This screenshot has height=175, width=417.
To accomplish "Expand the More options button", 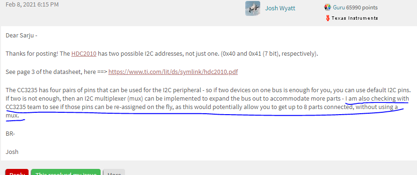I will pyautogui.click(x=114, y=173).
